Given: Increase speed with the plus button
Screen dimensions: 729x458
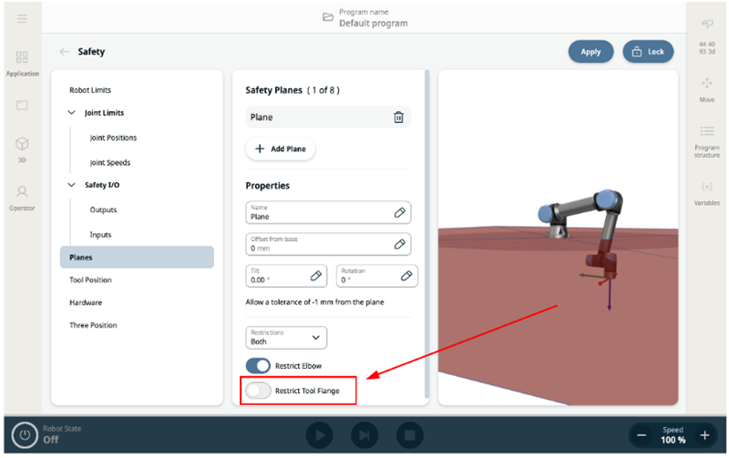Looking at the screenshot, I should click(703, 435).
